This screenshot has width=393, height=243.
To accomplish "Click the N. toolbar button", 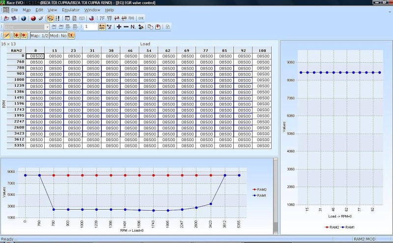I will click(133, 27).
